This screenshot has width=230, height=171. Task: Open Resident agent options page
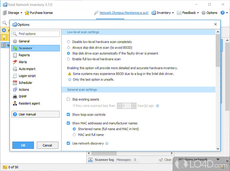point(35,103)
